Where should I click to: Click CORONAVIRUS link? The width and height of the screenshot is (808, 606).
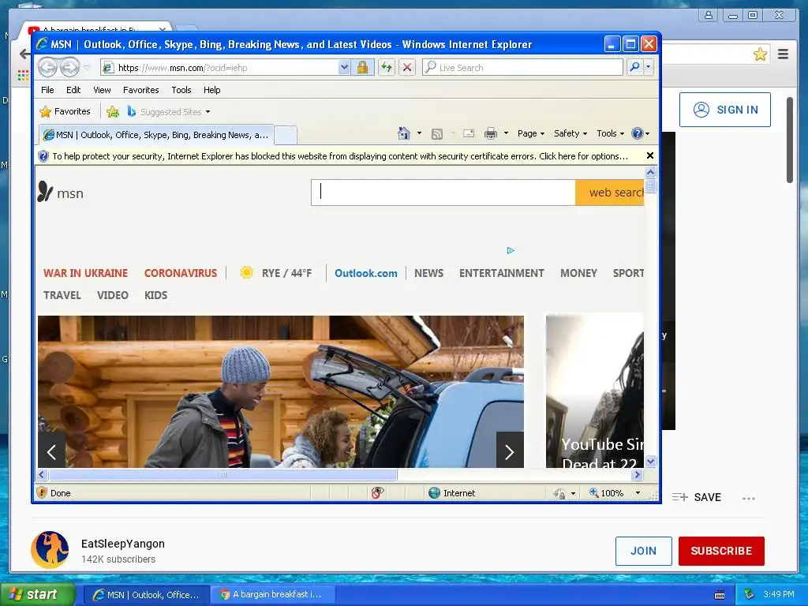(x=181, y=273)
